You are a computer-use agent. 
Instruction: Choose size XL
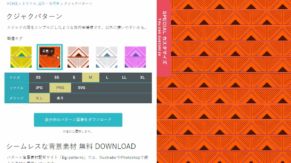(142, 78)
